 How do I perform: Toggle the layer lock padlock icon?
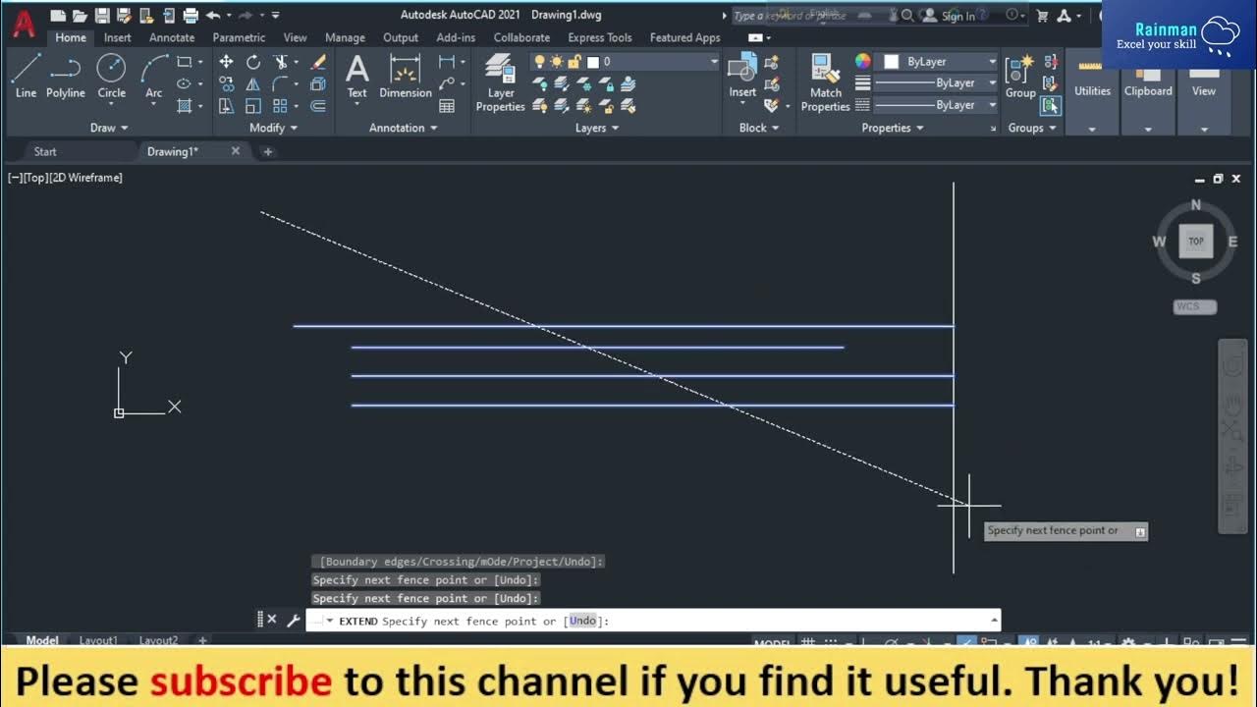point(574,62)
